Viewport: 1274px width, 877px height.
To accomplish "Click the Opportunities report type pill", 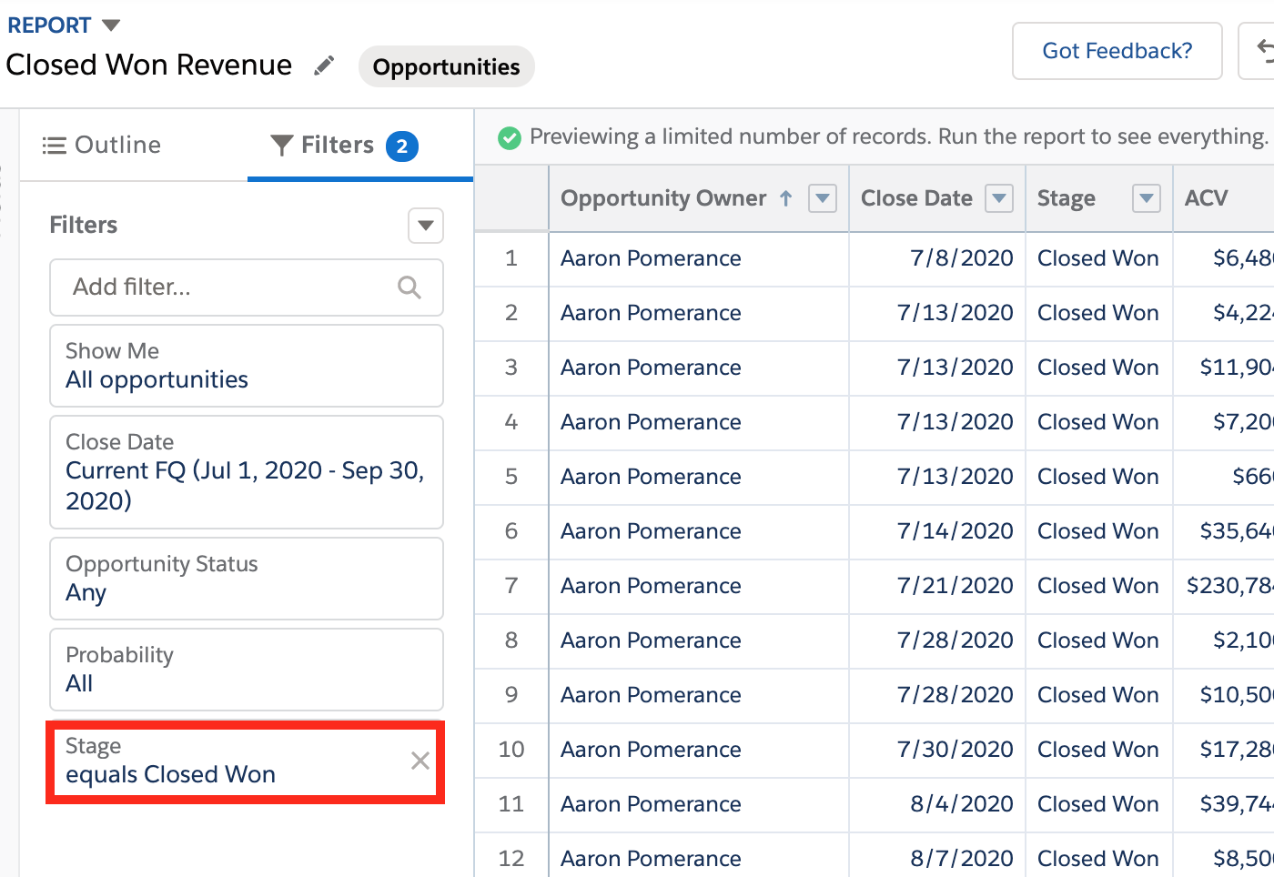I will (x=446, y=66).
